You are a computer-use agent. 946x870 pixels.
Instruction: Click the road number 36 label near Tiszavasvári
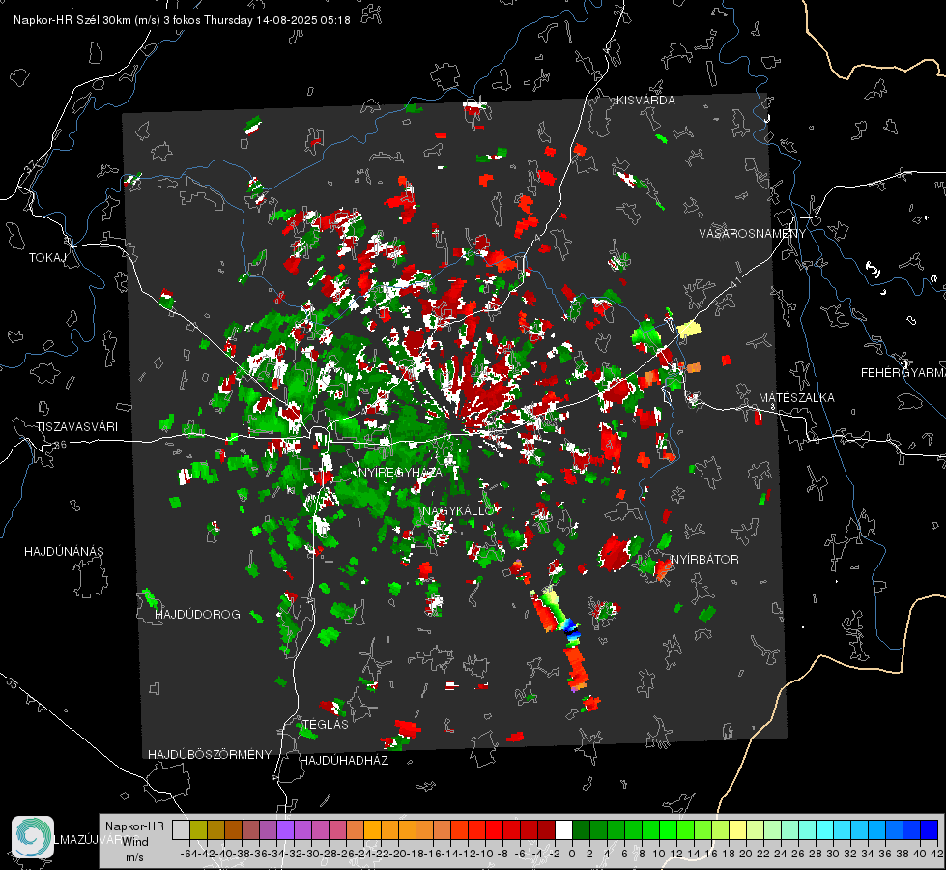(60, 445)
